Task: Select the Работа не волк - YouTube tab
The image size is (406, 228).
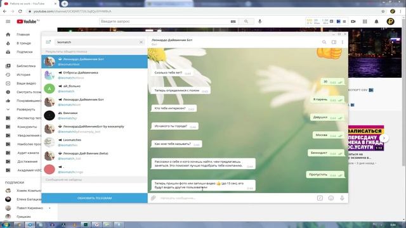Action: 30,4
